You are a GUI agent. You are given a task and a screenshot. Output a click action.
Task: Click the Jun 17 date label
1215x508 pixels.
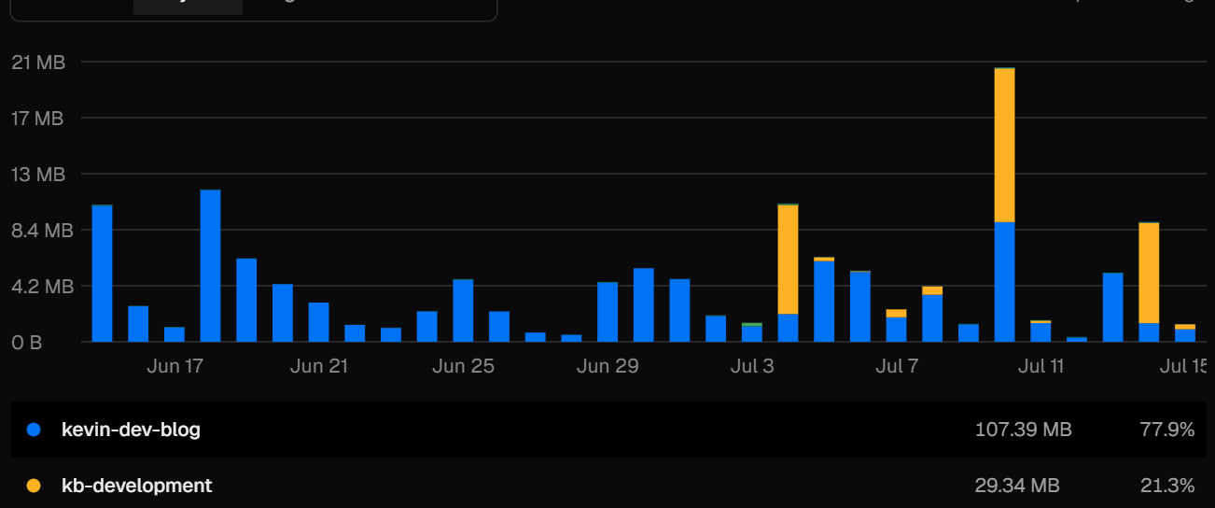coord(175,366)
